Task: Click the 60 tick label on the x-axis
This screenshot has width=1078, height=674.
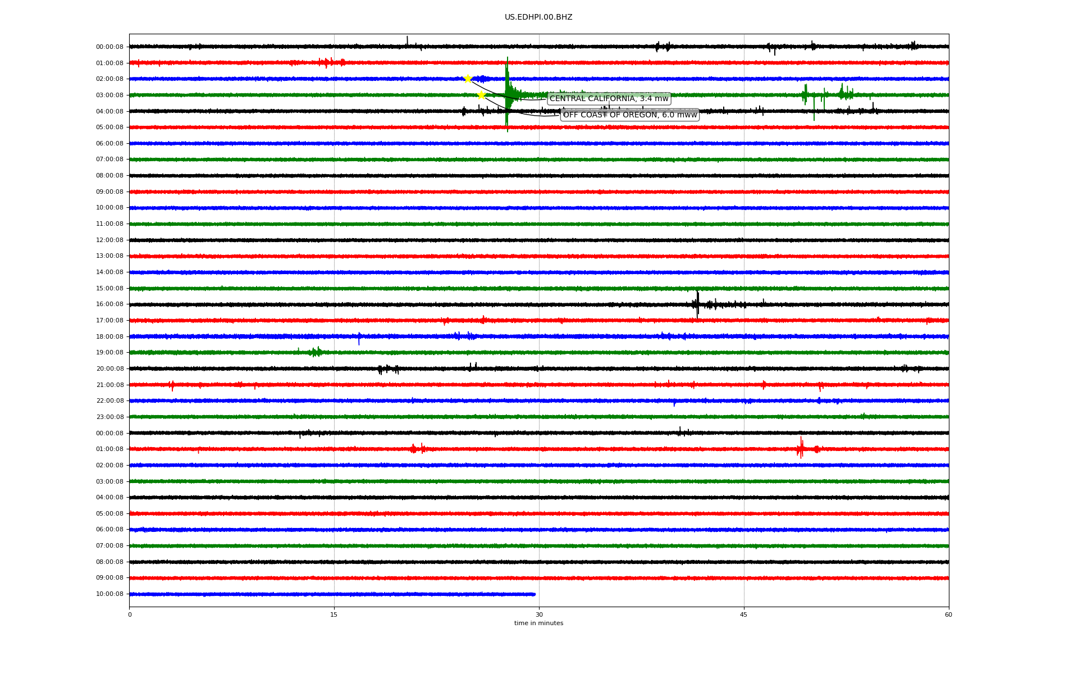Action: 948,614
